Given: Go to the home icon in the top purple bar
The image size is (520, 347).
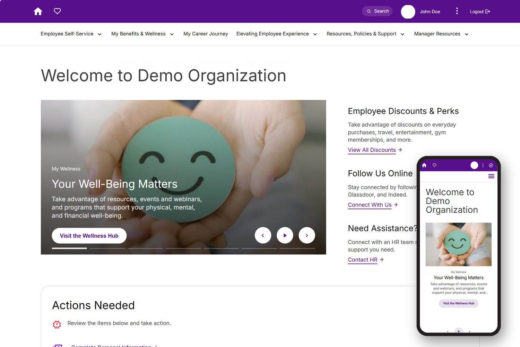Looking at the screenshot, I should tap(38, 11).
